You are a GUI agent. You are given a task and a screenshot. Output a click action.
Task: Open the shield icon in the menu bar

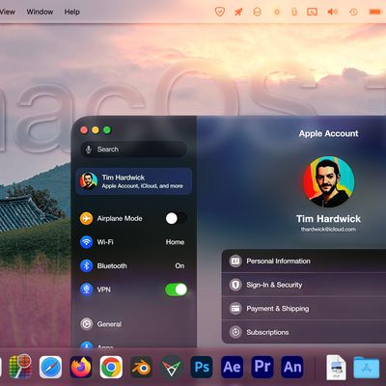point(220,12)
